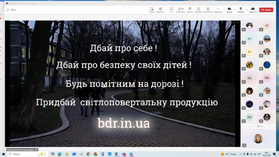279x157 pixels.
Task: Open the Реагувати reactions menu
Action: click(x=198, y=10)
